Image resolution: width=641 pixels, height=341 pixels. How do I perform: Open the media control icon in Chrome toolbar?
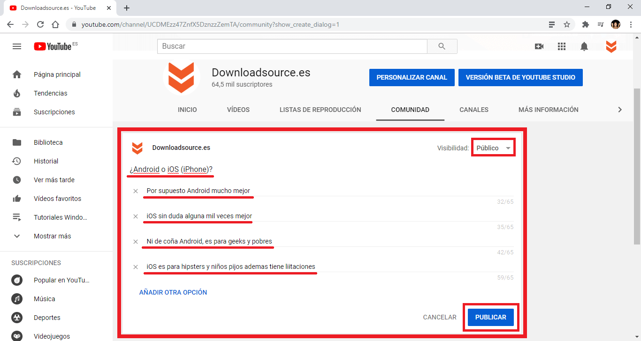pos(601,24)
